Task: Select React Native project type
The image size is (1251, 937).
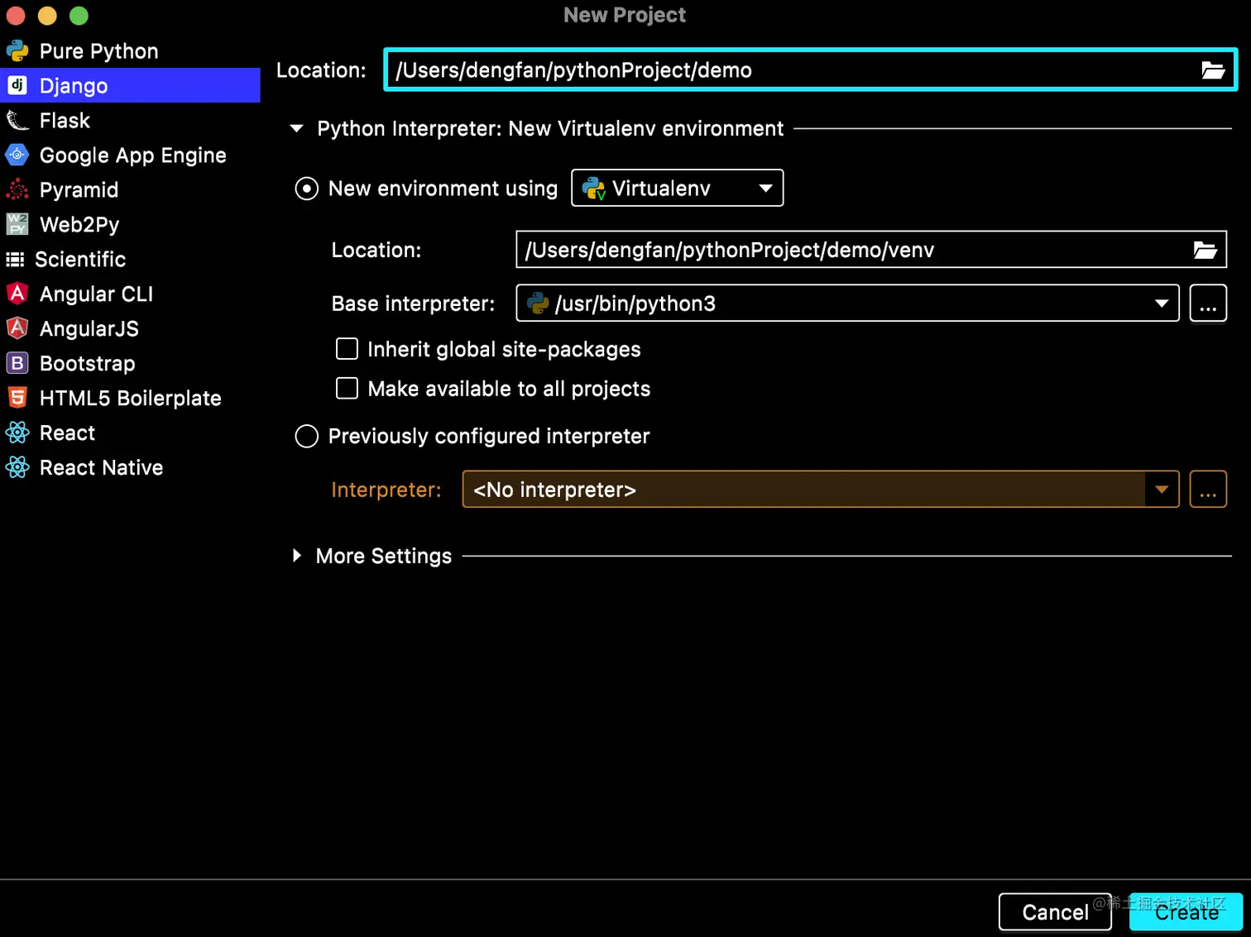Action: [130, 467]
